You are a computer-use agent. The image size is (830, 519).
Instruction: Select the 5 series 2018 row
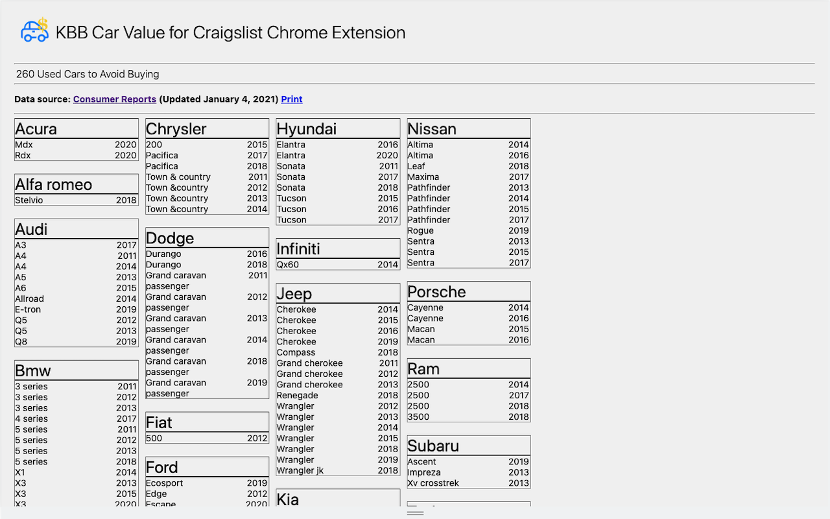[x=77, y=462]
